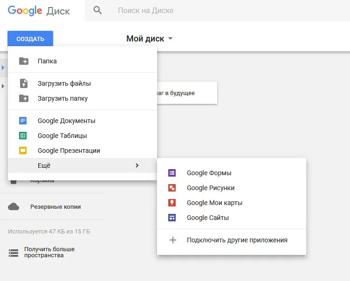Click the Диск product name text
Image resolution: width=350 pixels, height=281 pixels.
[x=58, y=11]
